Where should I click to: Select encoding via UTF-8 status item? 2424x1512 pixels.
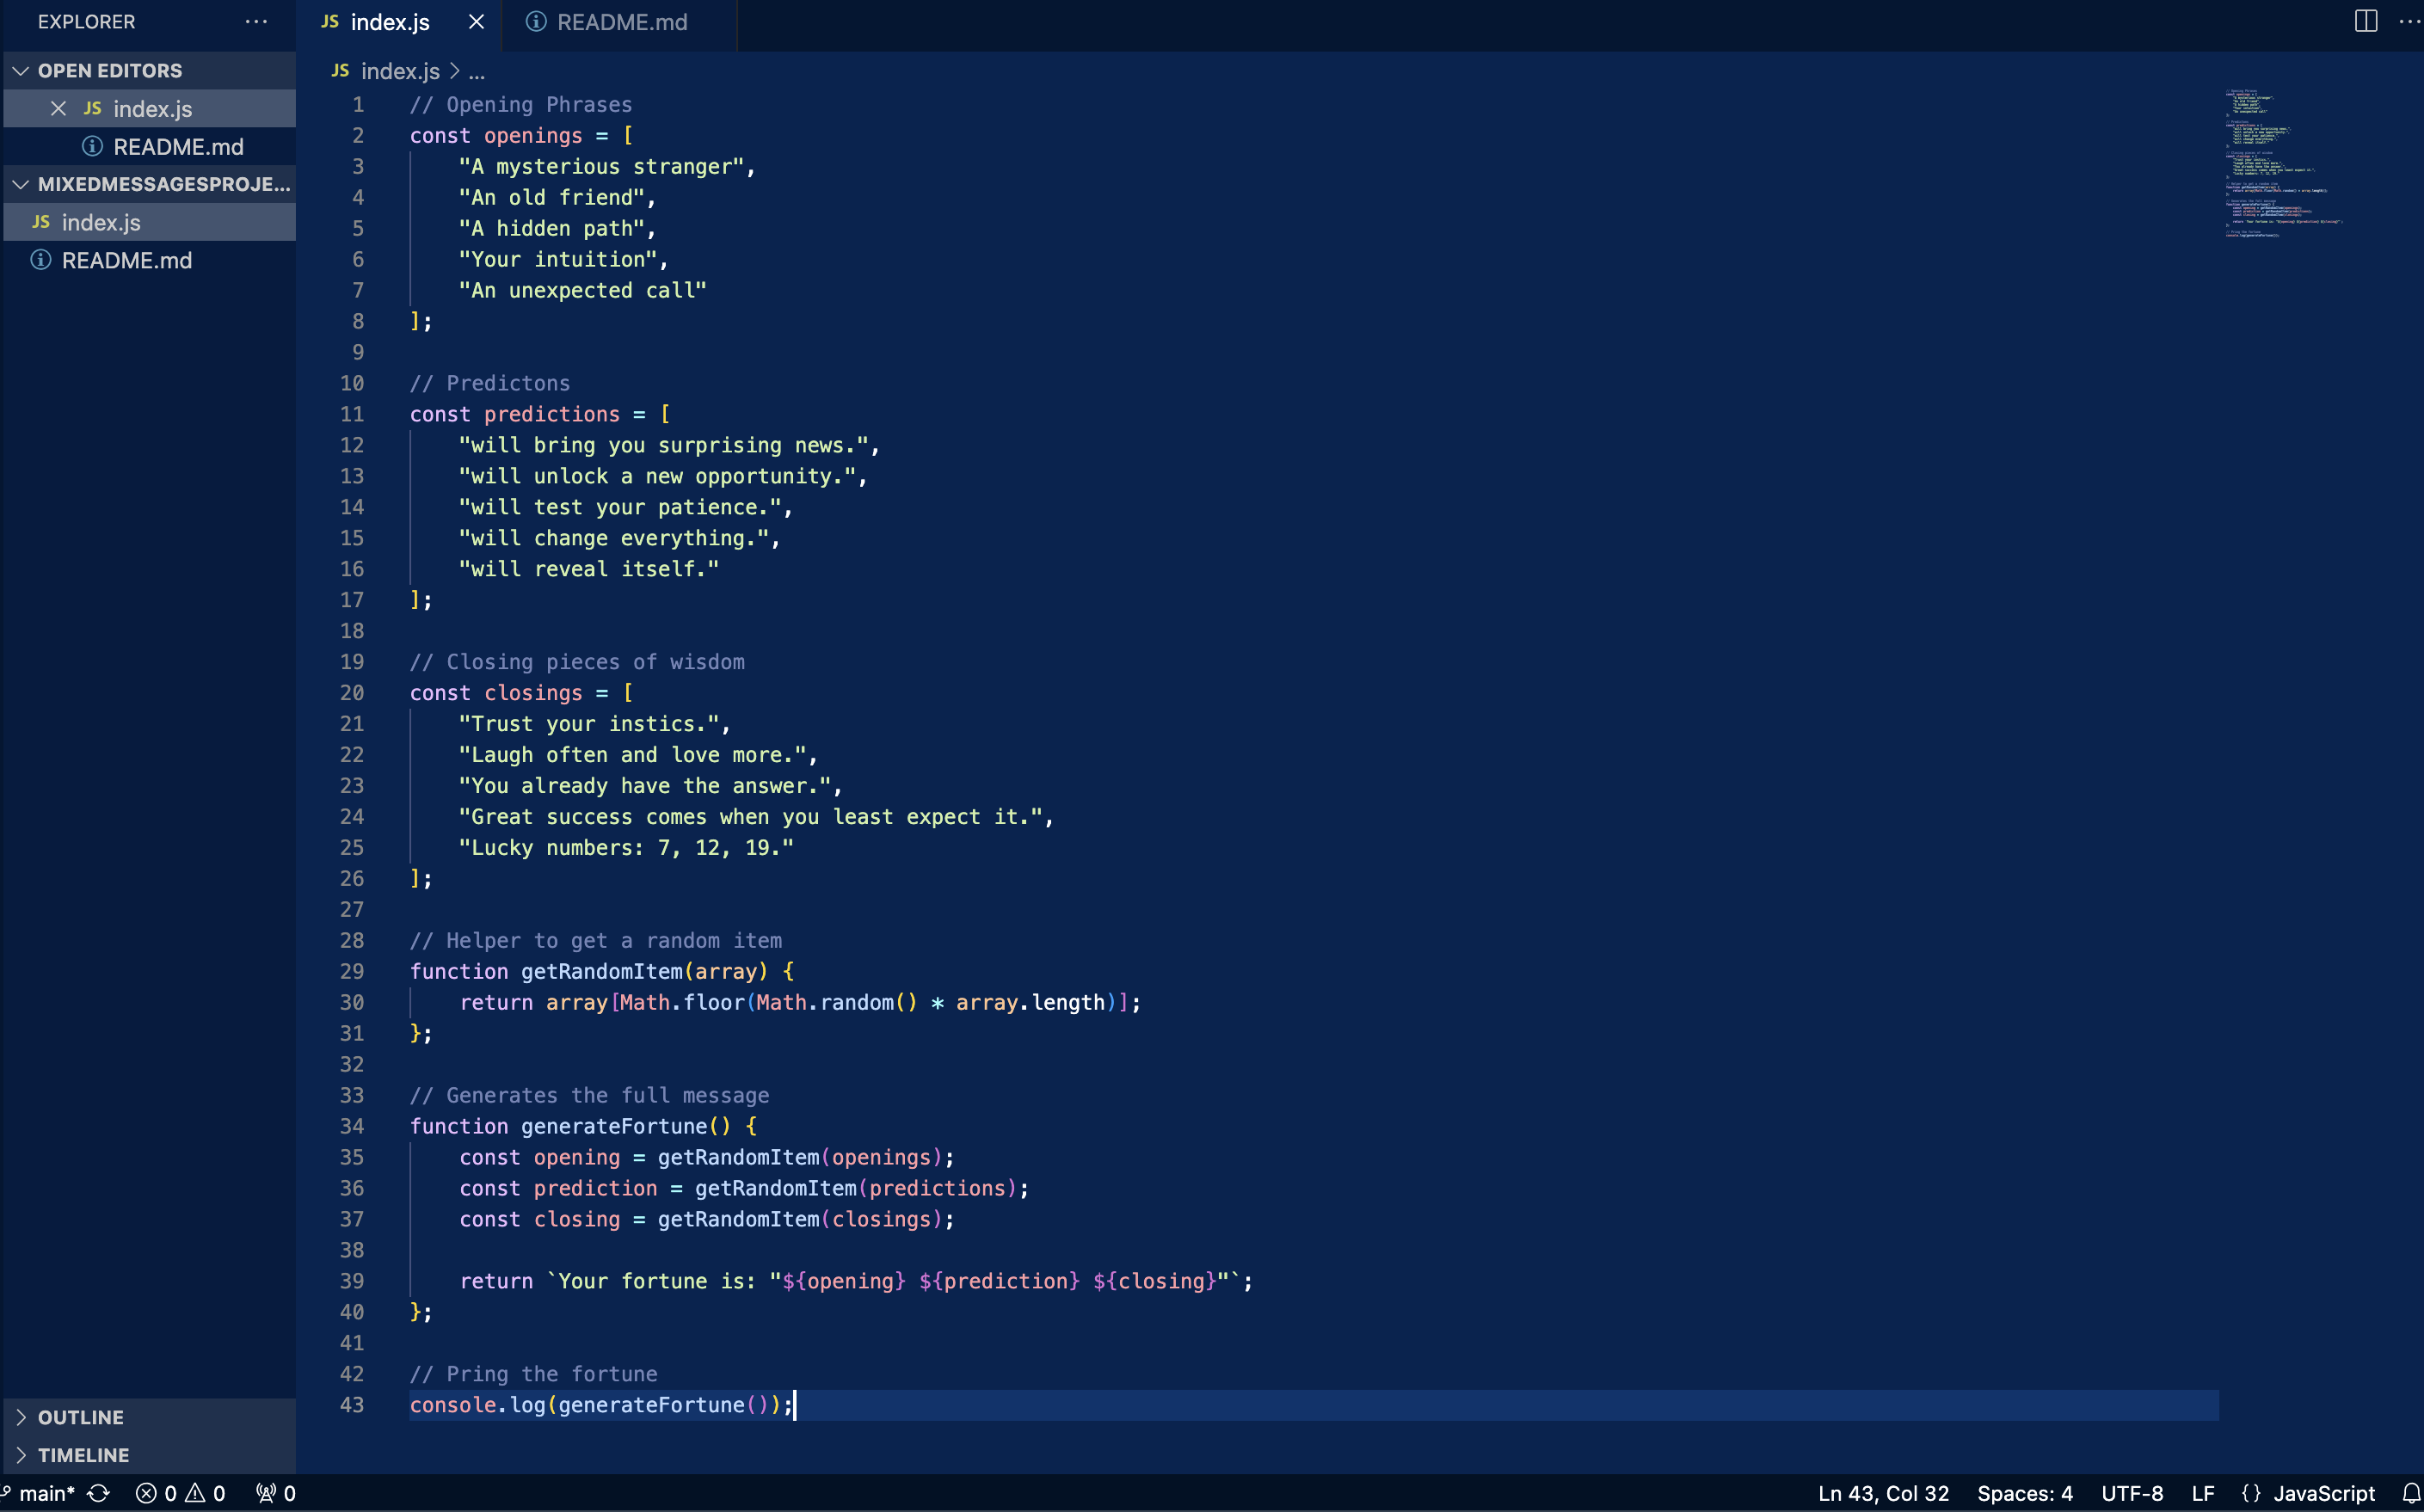point(2132,1493)
